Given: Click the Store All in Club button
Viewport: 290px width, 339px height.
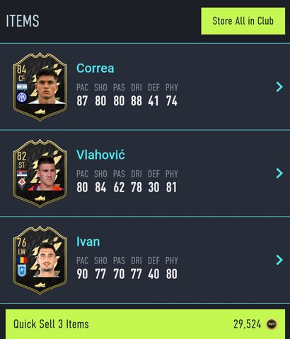Looking at the screenshot, I should tap(243, 21).
